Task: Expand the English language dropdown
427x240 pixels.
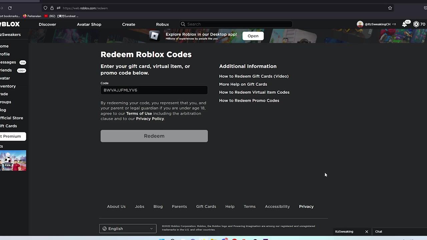Action: (128, 229)
